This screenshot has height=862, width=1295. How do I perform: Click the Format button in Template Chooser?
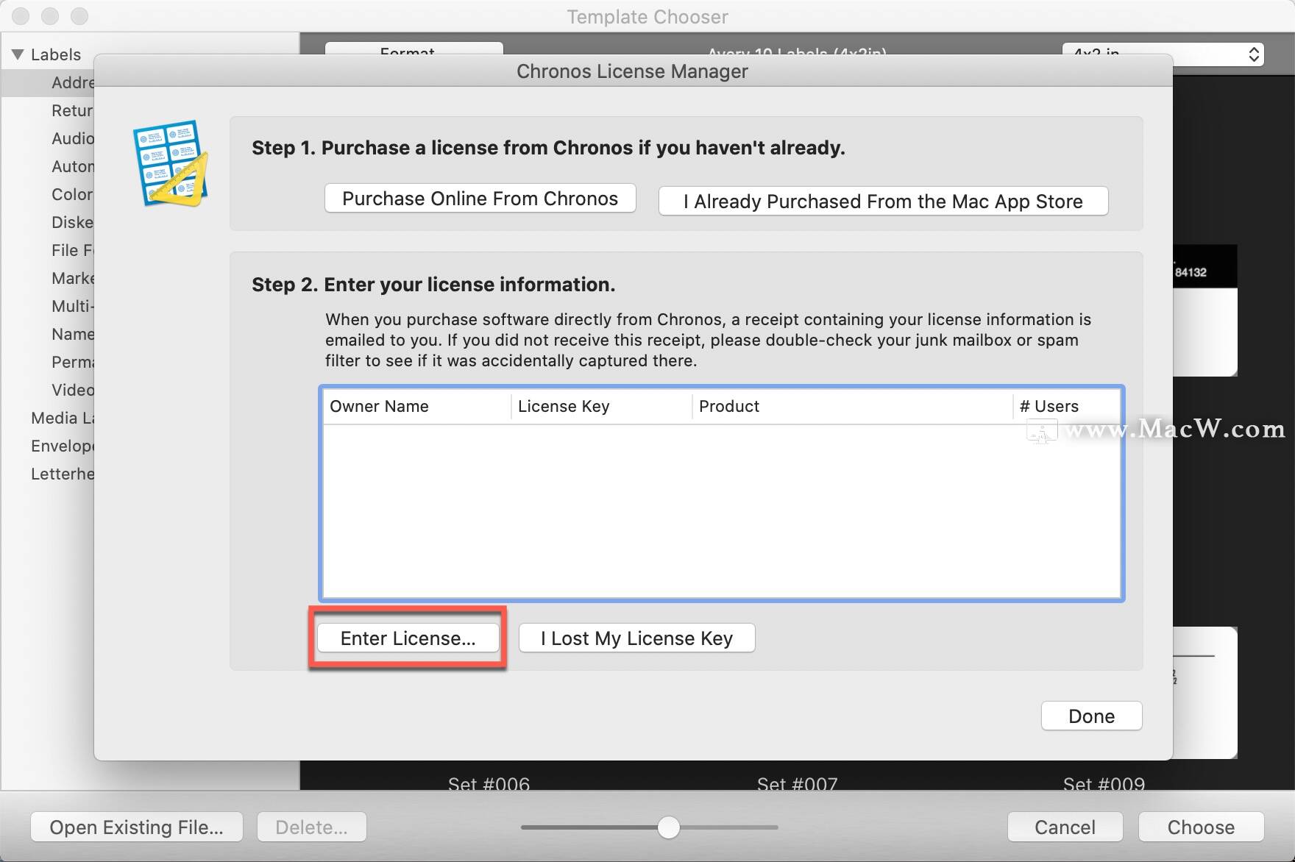tap(414, 49)
